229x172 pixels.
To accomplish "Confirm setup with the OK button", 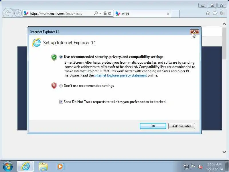I will pos(153,126).
